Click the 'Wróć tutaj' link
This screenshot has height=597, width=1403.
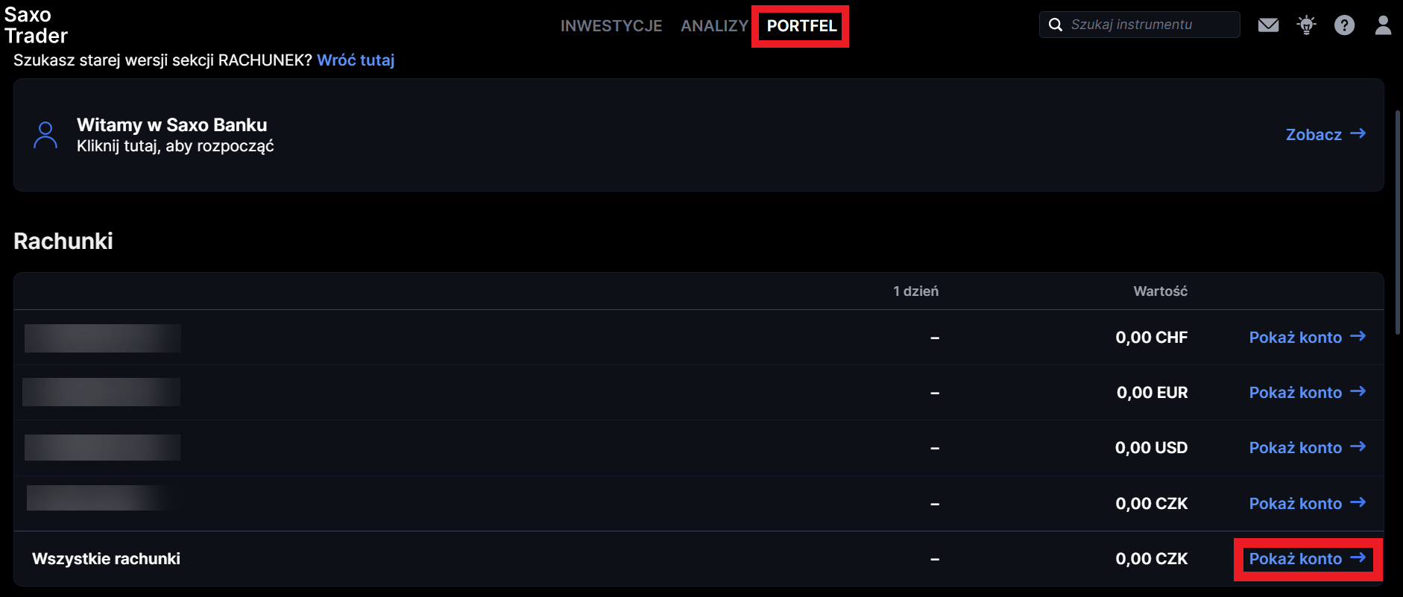[x=356, y=60]
